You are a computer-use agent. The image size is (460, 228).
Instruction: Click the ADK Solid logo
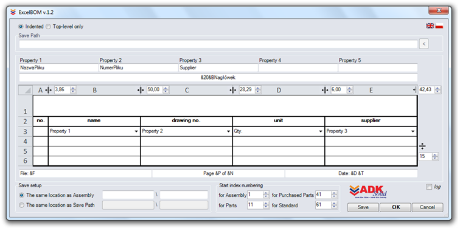pyautogui.click(x=368, y=192)
